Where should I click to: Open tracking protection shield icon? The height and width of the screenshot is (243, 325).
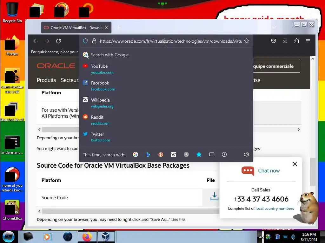click(x=85, y=41)
